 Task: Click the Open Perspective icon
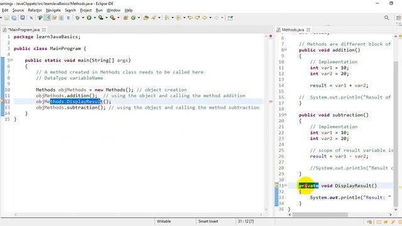[398, 18]
